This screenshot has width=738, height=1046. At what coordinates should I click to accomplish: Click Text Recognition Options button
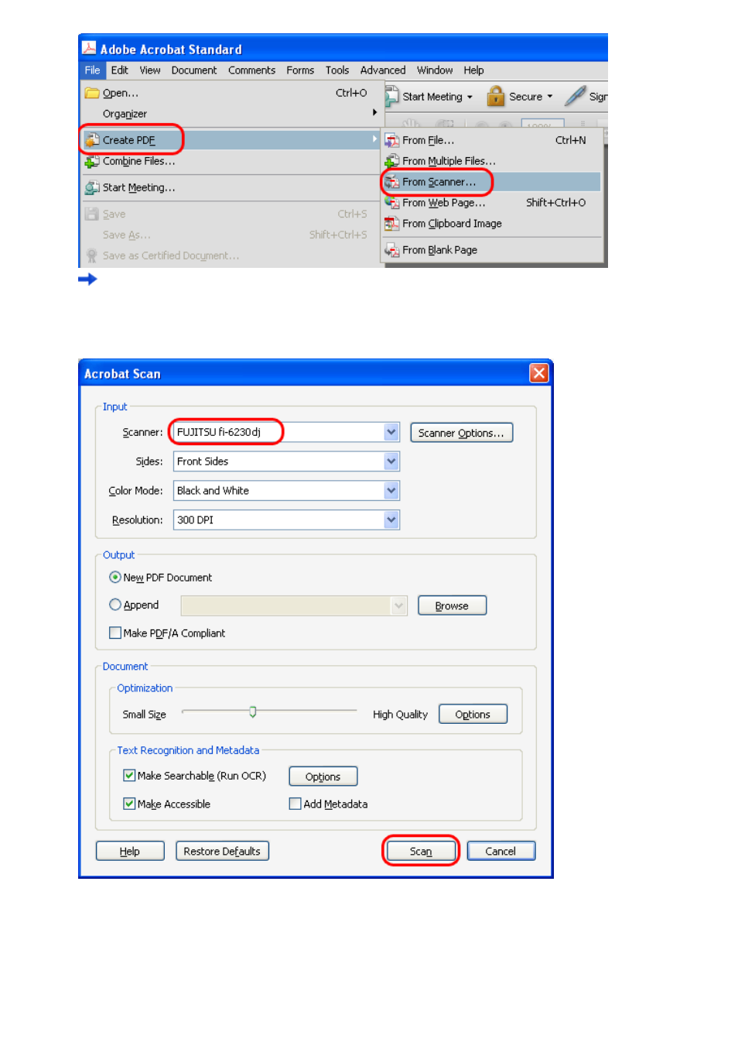pyautogui.click(x=323, y=777)
